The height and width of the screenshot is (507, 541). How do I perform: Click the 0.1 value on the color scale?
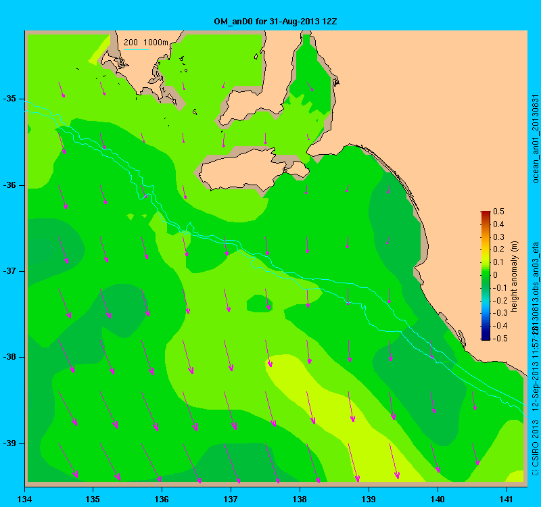[498, 262]
